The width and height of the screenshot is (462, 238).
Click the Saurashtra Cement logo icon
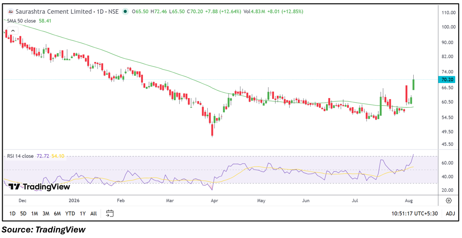(x=11, y=12)
